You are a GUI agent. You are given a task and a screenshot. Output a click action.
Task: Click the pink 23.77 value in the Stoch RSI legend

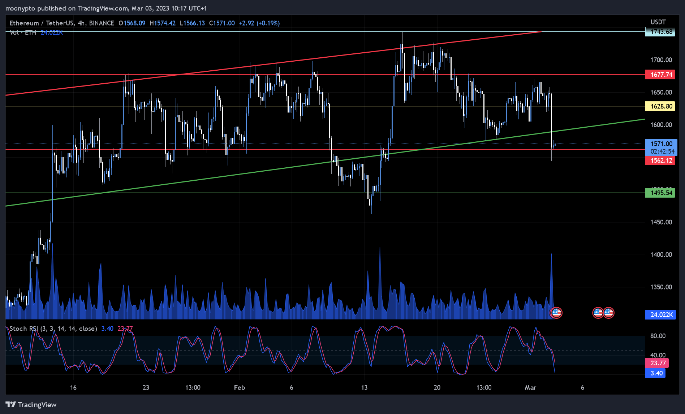point(125,329)
